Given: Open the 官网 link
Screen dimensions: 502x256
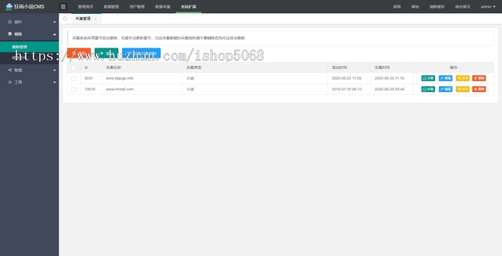Looking at the screenshot, I should (397, 6).
